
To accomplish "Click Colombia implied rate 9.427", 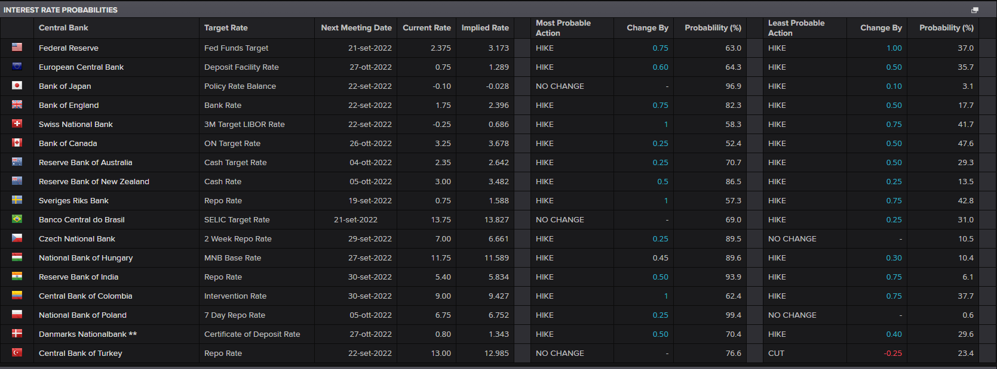I will 498,296.
